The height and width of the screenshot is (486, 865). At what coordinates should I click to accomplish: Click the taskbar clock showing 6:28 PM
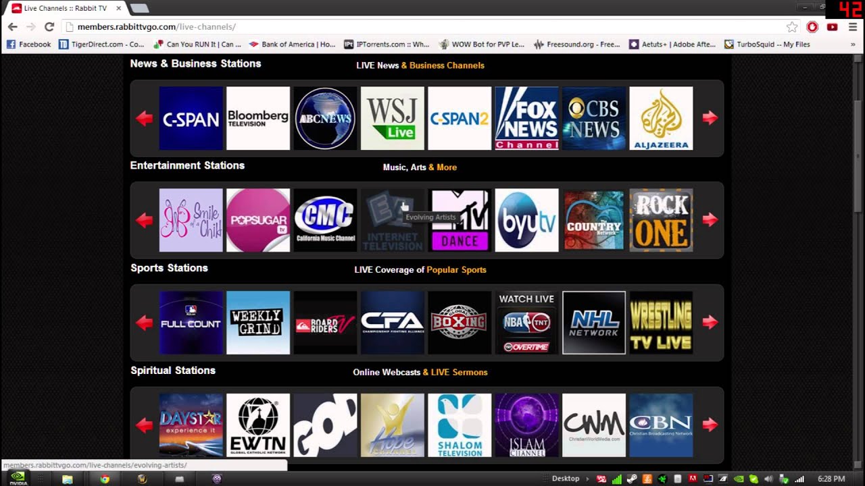pyautogui.click(x=831, y=479)
